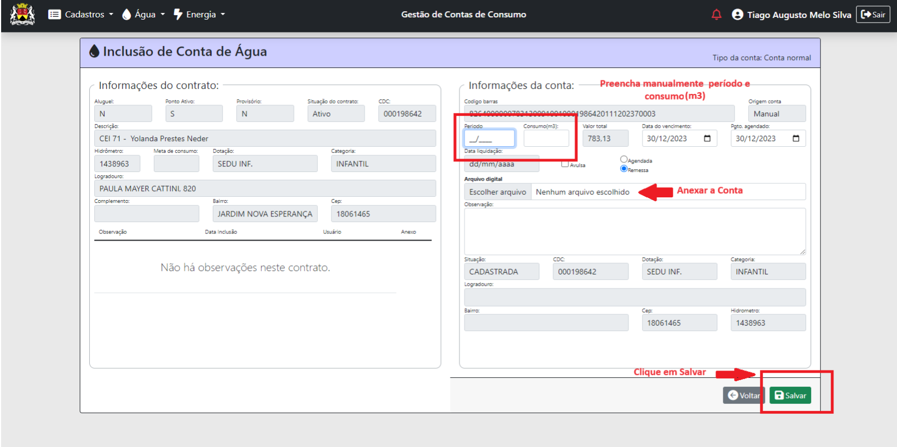Click the Usuário column header
The height and width of the screenshot is (447, 897).
tap(332, 232)
